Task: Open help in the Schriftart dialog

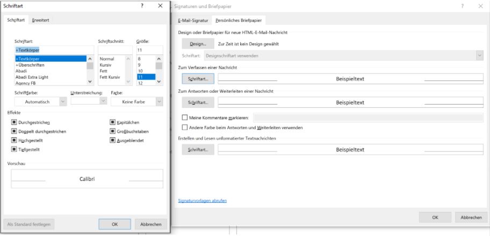Action: [142, 5]
